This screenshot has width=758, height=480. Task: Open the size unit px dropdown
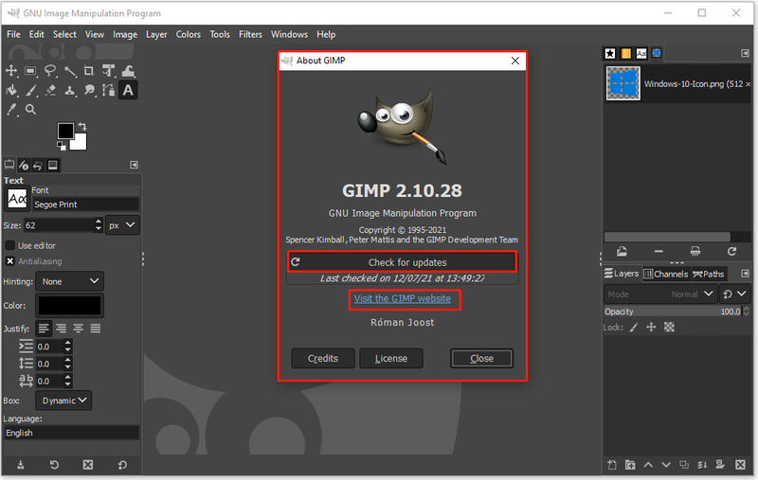[x=122, y=225]
